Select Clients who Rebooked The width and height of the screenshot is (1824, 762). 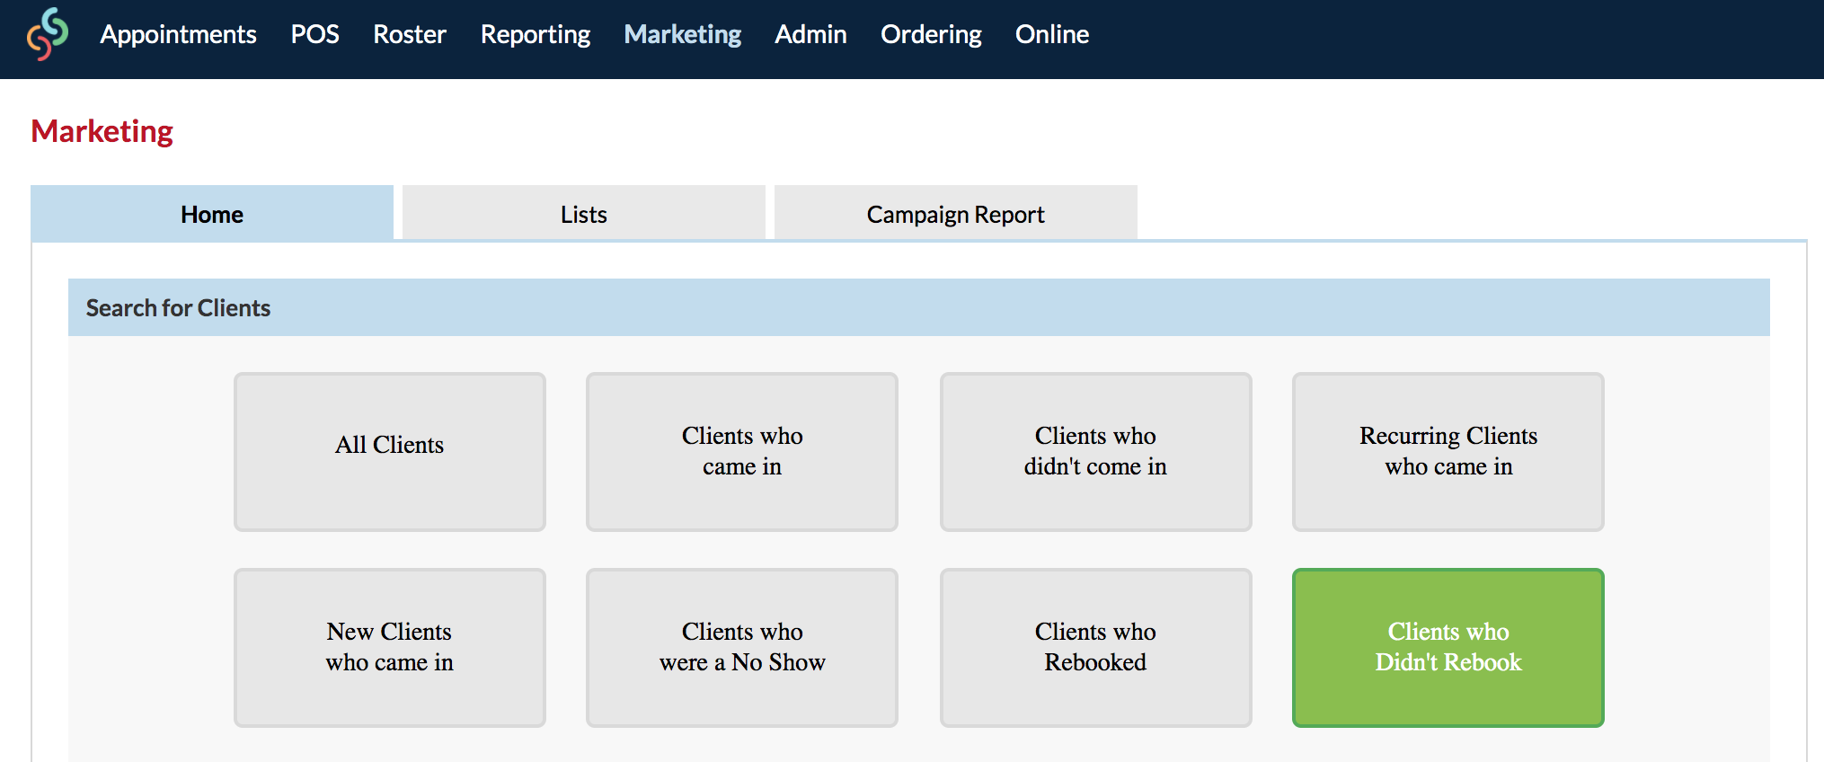1095,647
